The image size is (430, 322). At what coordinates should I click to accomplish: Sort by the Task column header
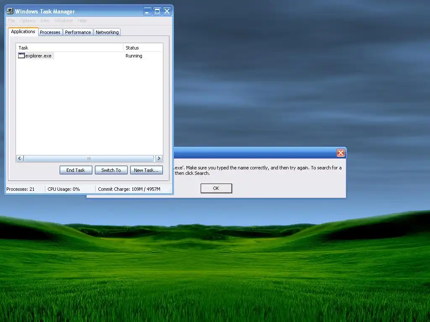tap(69, 48)
